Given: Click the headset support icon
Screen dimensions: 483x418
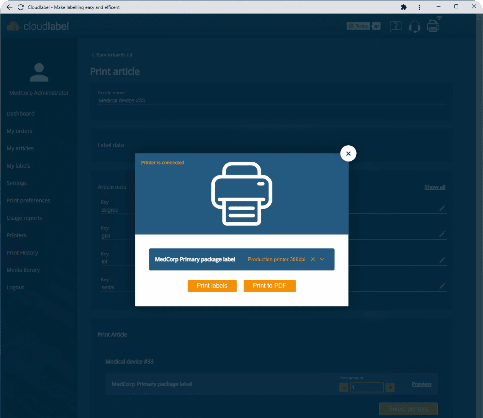Looking at the screenshot, I should [x=414, y=26].
